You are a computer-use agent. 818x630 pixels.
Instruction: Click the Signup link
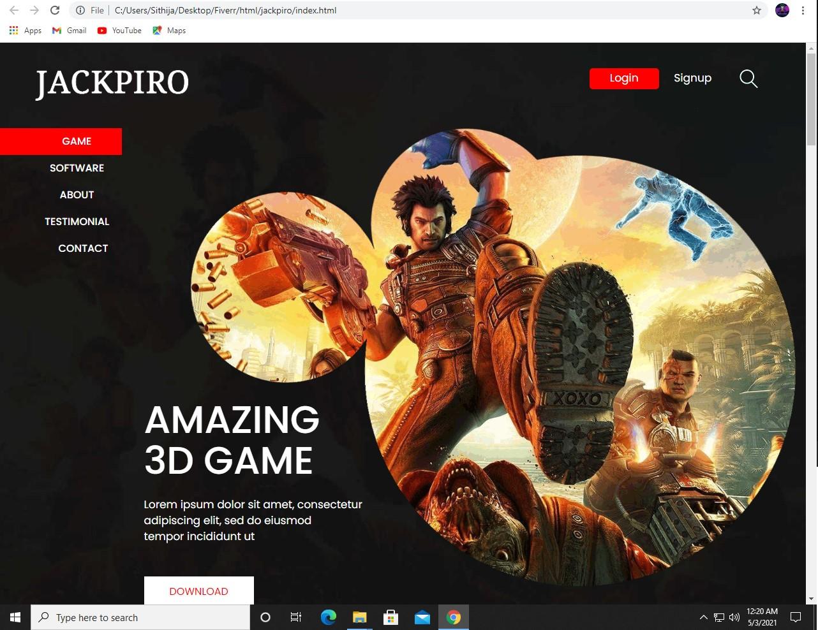point(692,78)
